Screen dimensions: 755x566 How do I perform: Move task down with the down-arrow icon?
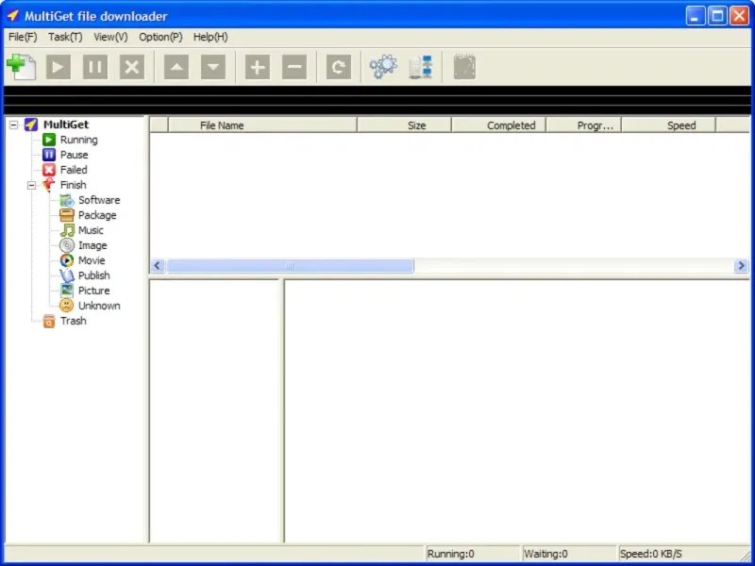(213, 67)
